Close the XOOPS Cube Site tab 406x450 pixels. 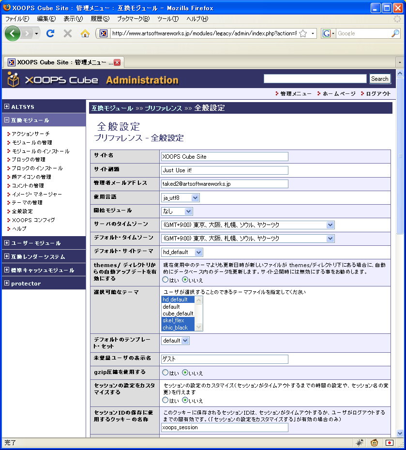pyautogui.click(x=117, y=62)
